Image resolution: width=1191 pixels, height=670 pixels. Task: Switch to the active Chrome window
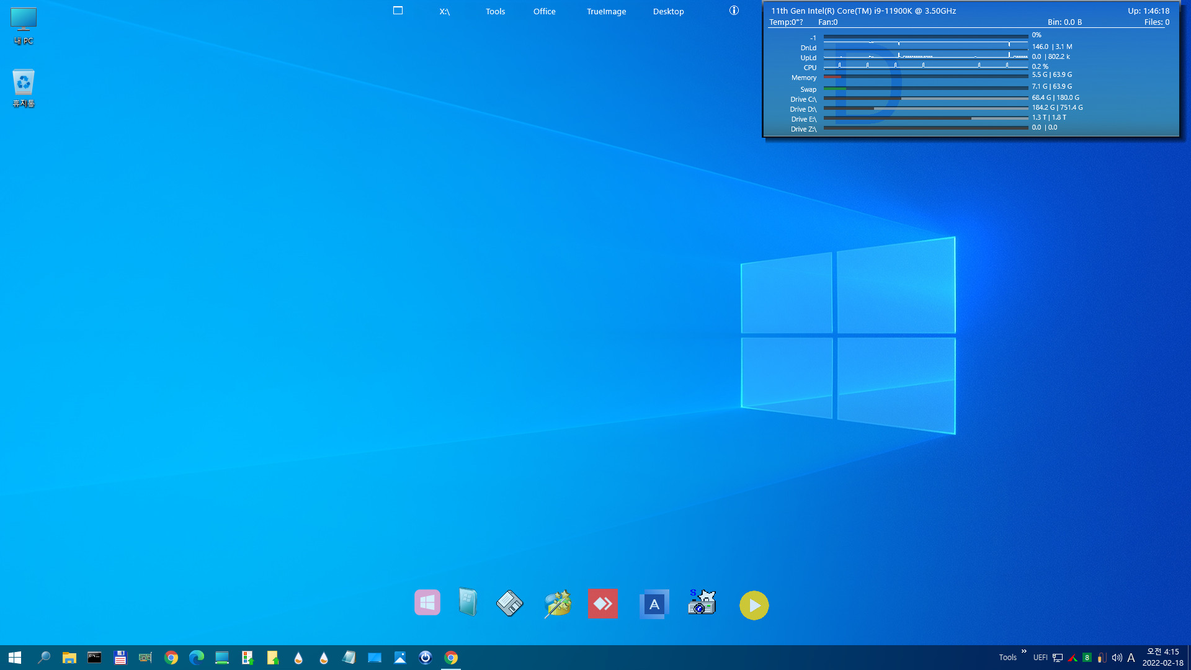coord(451,658)
